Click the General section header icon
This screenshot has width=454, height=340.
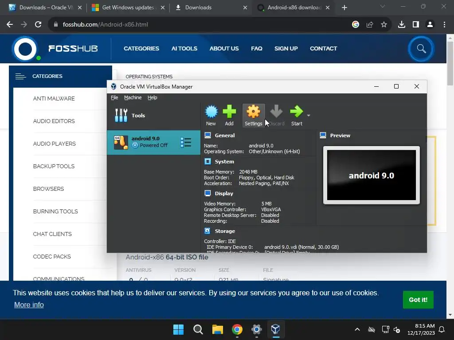(x=207, y=135)
